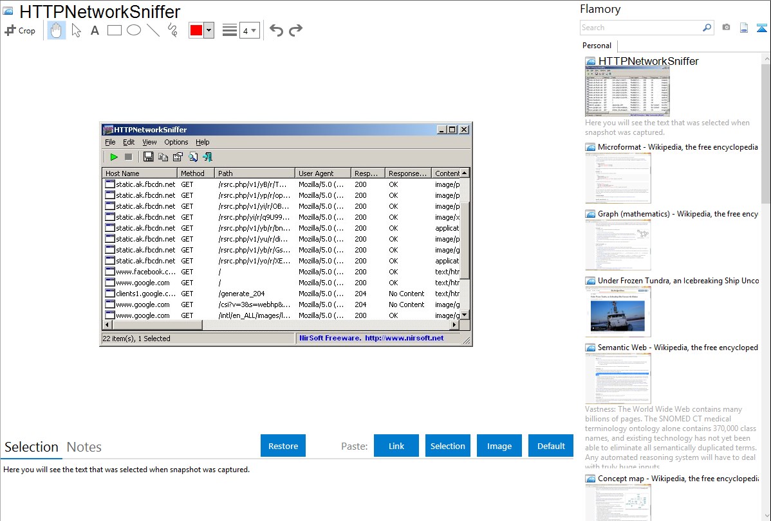Screen dimensions: 771x521
Task: Open the color picker dropdown arrow
Action: coord(209,30)
